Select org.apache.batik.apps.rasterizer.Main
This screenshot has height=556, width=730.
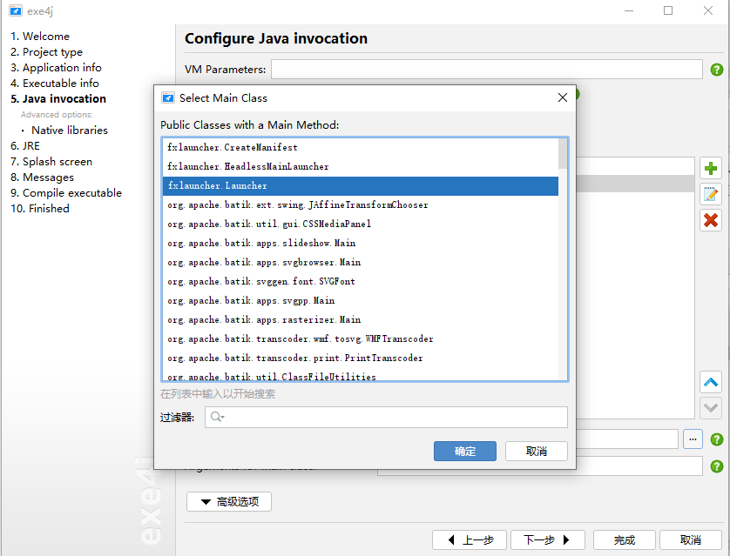[361, 320]
